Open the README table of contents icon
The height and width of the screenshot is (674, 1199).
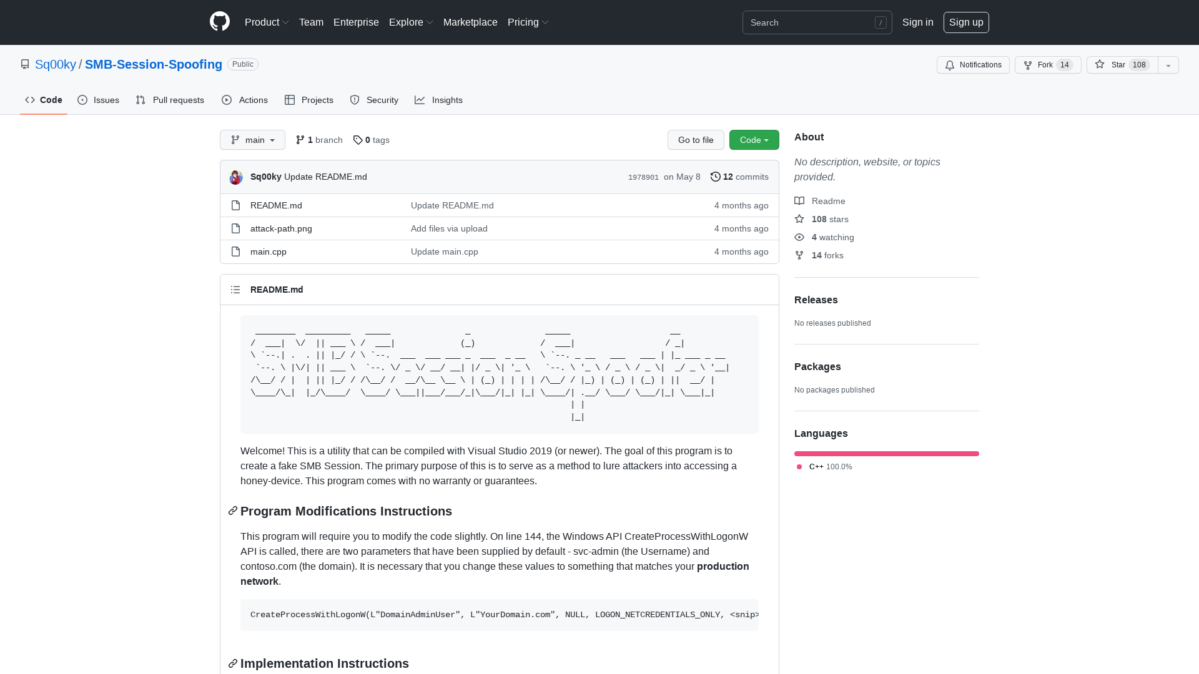click(235, 290)
